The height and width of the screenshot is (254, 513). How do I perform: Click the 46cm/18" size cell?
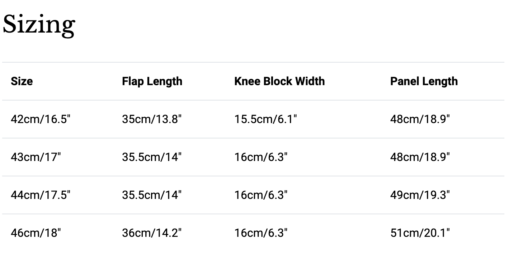pos(36,233)
